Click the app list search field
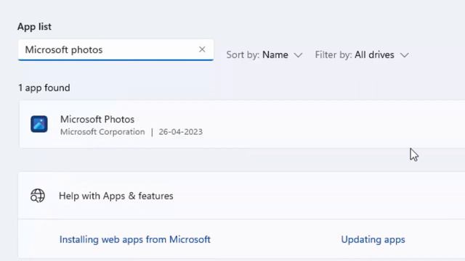The height and width of the screenshot is (261, 465). (116, 50)
